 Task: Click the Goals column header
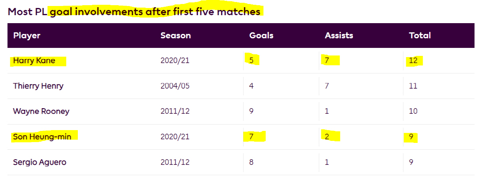click(261, 36)
